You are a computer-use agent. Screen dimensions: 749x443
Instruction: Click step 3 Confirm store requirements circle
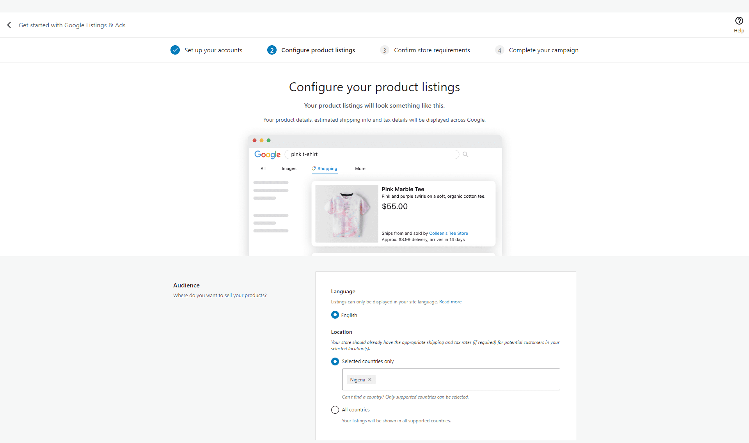click(385, 50)
